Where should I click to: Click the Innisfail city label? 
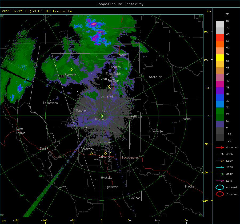pyautogui.click(x=107, y=96)
